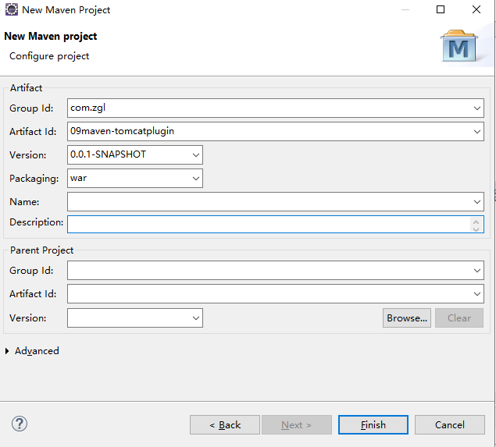Click the help question mark icon
The height and width of the screenshot is (447, 496).
pos(20,424)
